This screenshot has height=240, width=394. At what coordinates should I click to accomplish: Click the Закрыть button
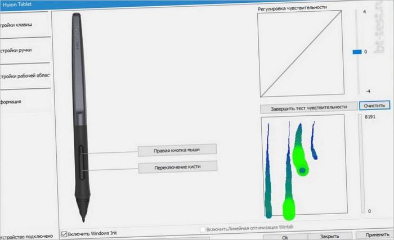tap(329, 236)
